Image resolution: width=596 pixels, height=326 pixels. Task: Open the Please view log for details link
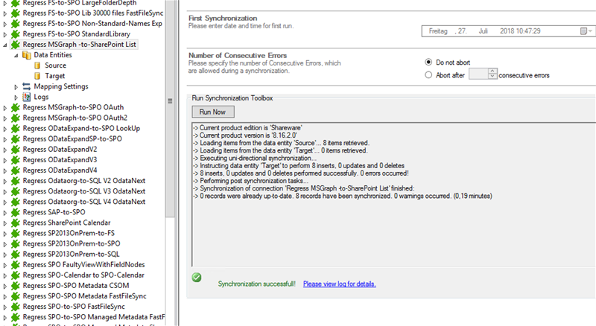(x=339, y=284)
